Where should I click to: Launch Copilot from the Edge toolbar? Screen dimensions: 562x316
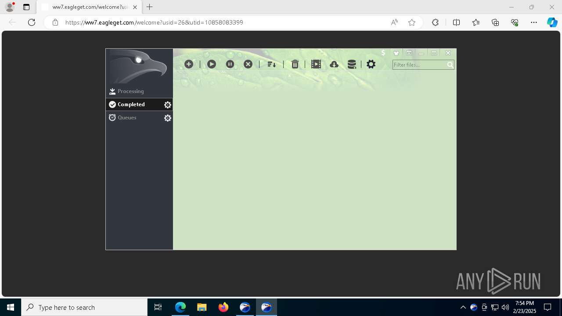click(552, 22)
